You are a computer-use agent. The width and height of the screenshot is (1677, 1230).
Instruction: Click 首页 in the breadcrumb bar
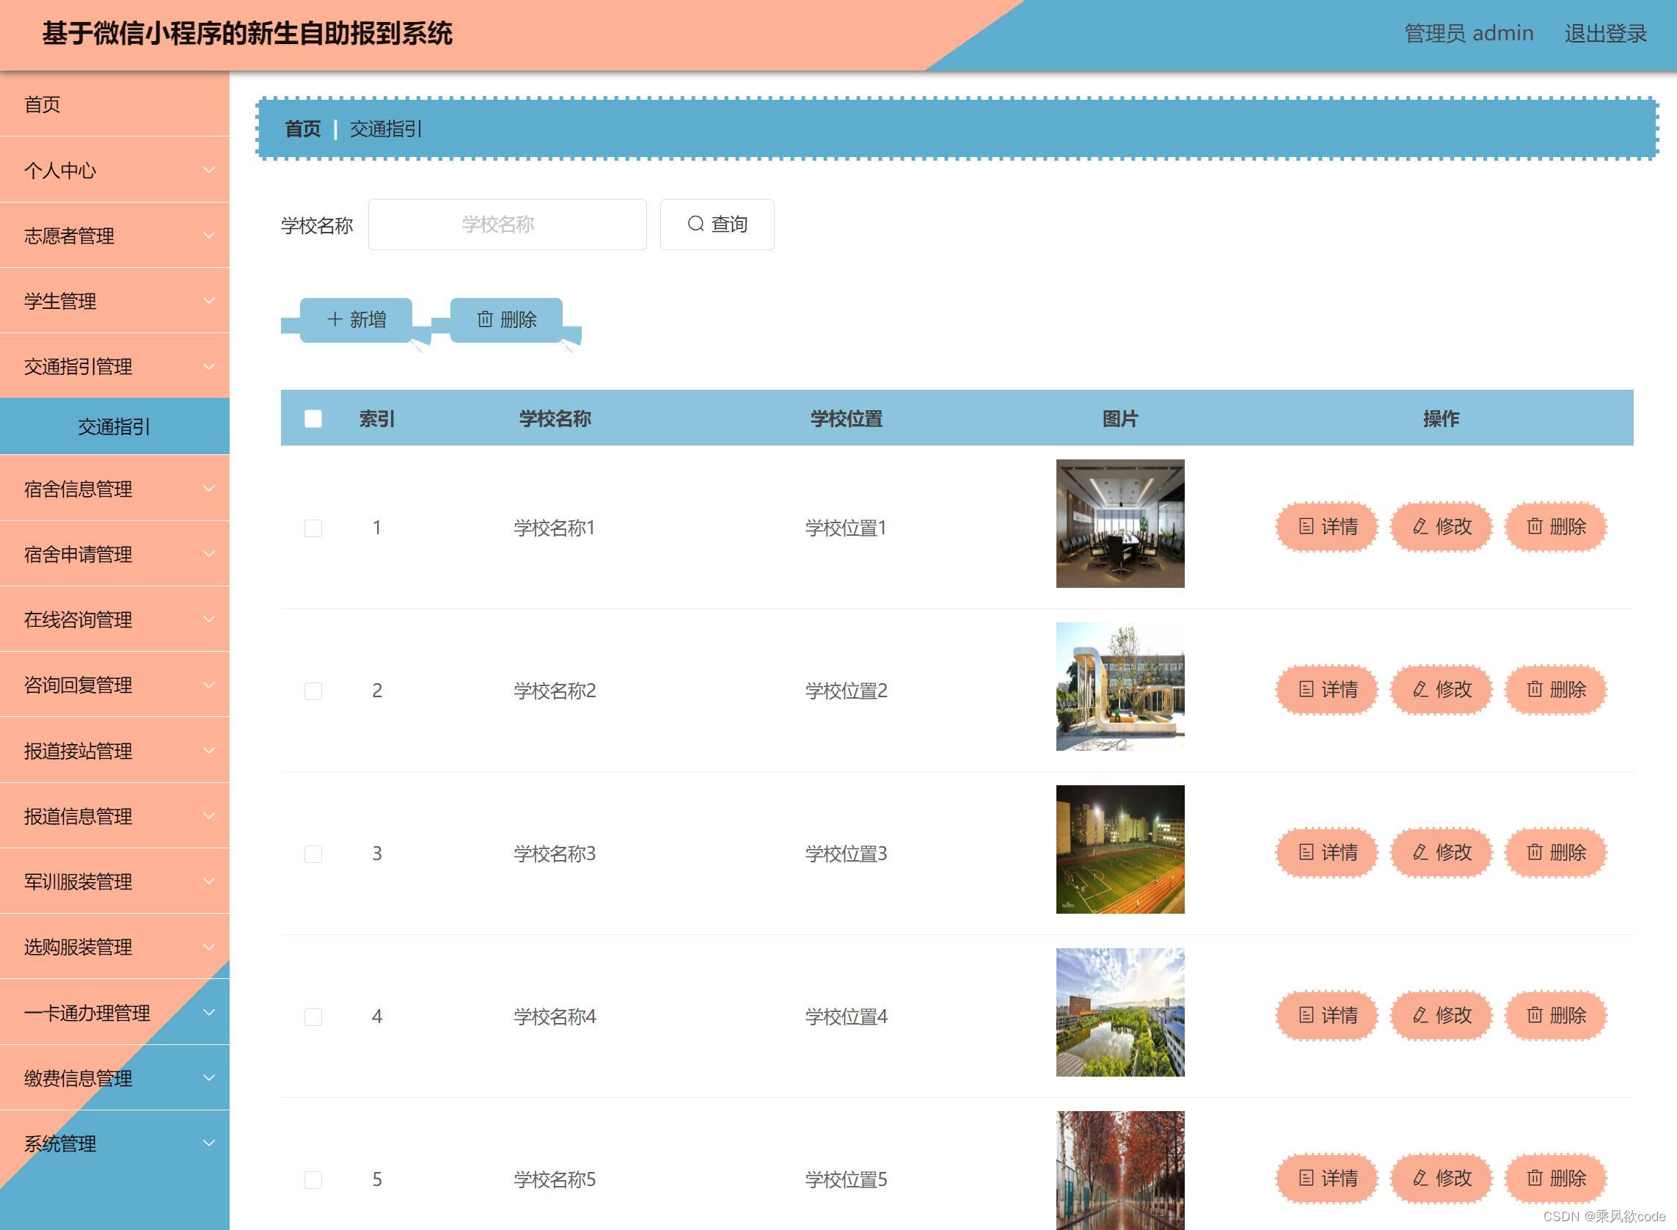click(x=302, y=129)
